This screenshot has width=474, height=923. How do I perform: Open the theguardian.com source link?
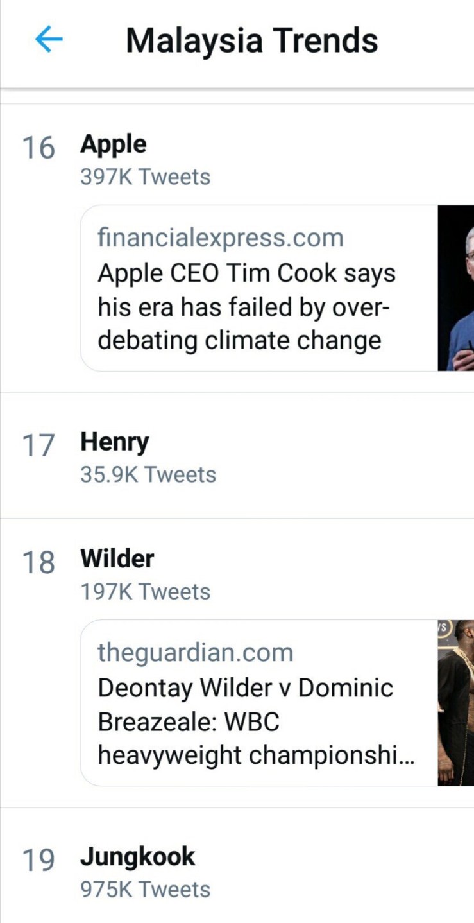(x=196, y=653)
